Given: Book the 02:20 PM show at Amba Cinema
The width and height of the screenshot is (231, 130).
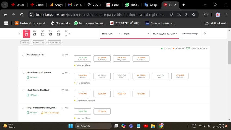Looking at the screenshot, I should click(x=102, y=58).
